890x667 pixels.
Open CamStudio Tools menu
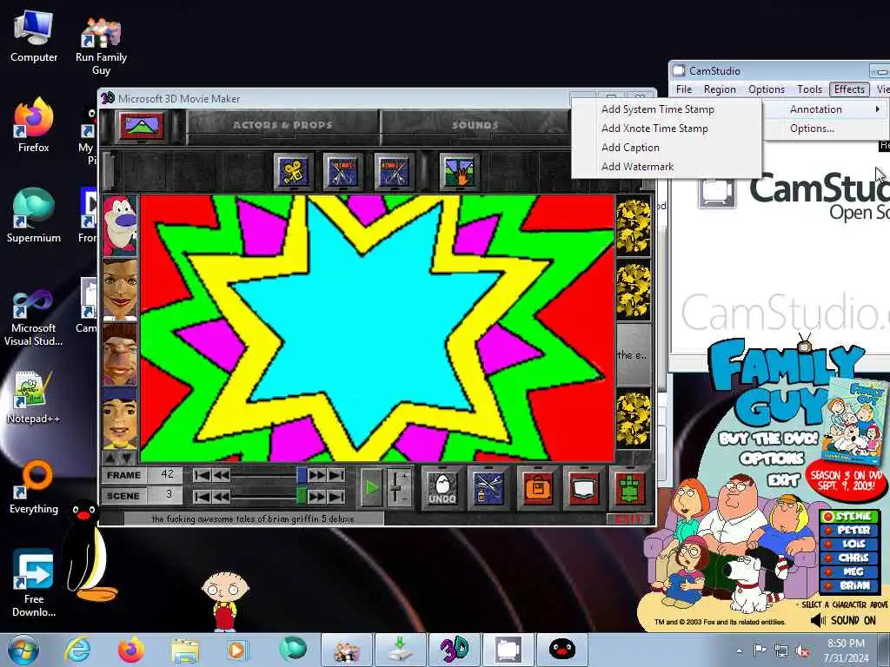809,89
